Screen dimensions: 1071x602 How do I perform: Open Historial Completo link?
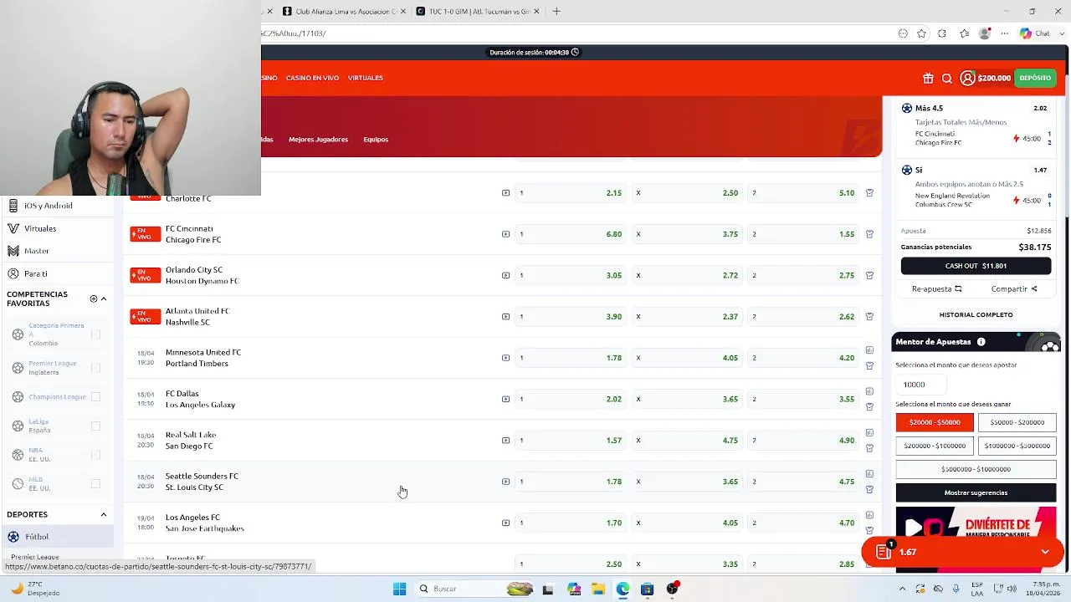(976, 314)
